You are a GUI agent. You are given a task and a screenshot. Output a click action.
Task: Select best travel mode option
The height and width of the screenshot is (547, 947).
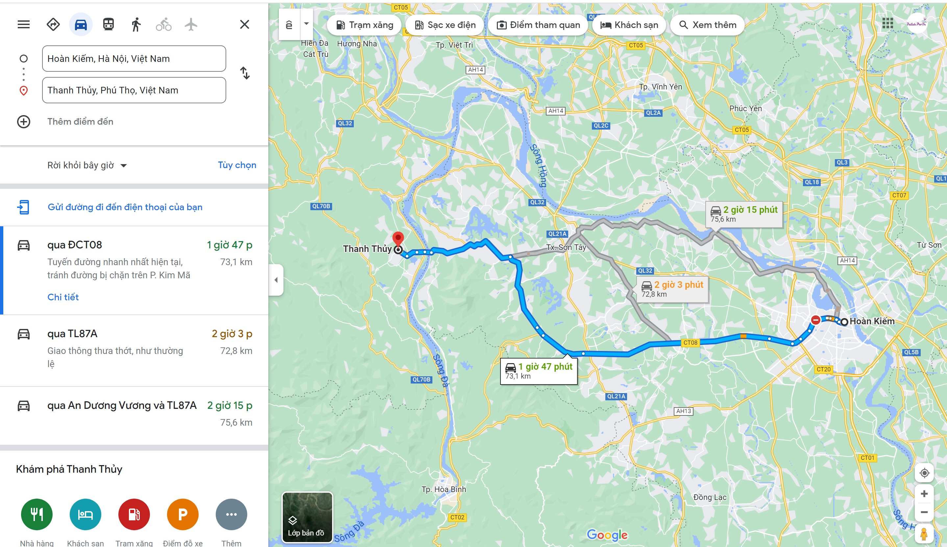point(53,24)
